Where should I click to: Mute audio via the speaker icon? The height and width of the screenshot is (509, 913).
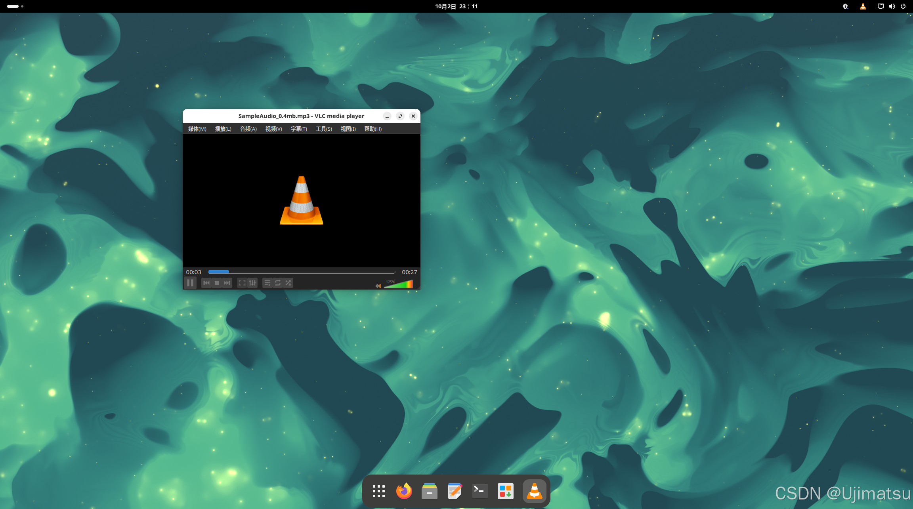pos(378,286)
